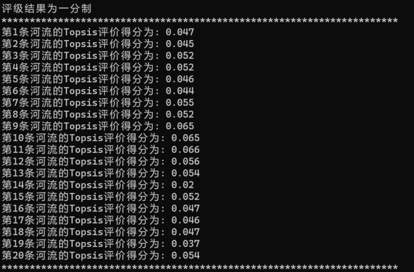The height and width of the screenshot is (272, 414).
Task: Click the line for 第4条河流
Action: tap(98, 68)
